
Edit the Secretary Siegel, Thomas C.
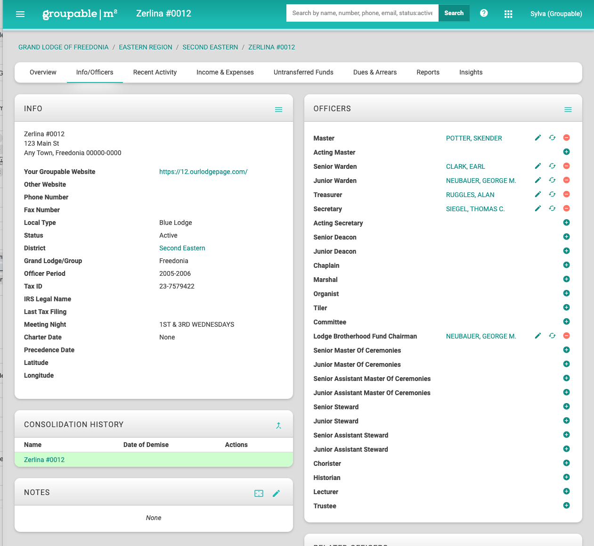(538, 208)
